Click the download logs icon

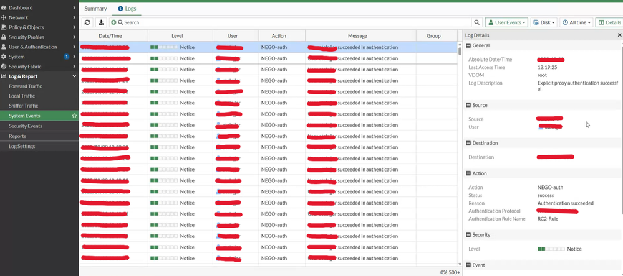pyautogui.click(x=101, y=22)
